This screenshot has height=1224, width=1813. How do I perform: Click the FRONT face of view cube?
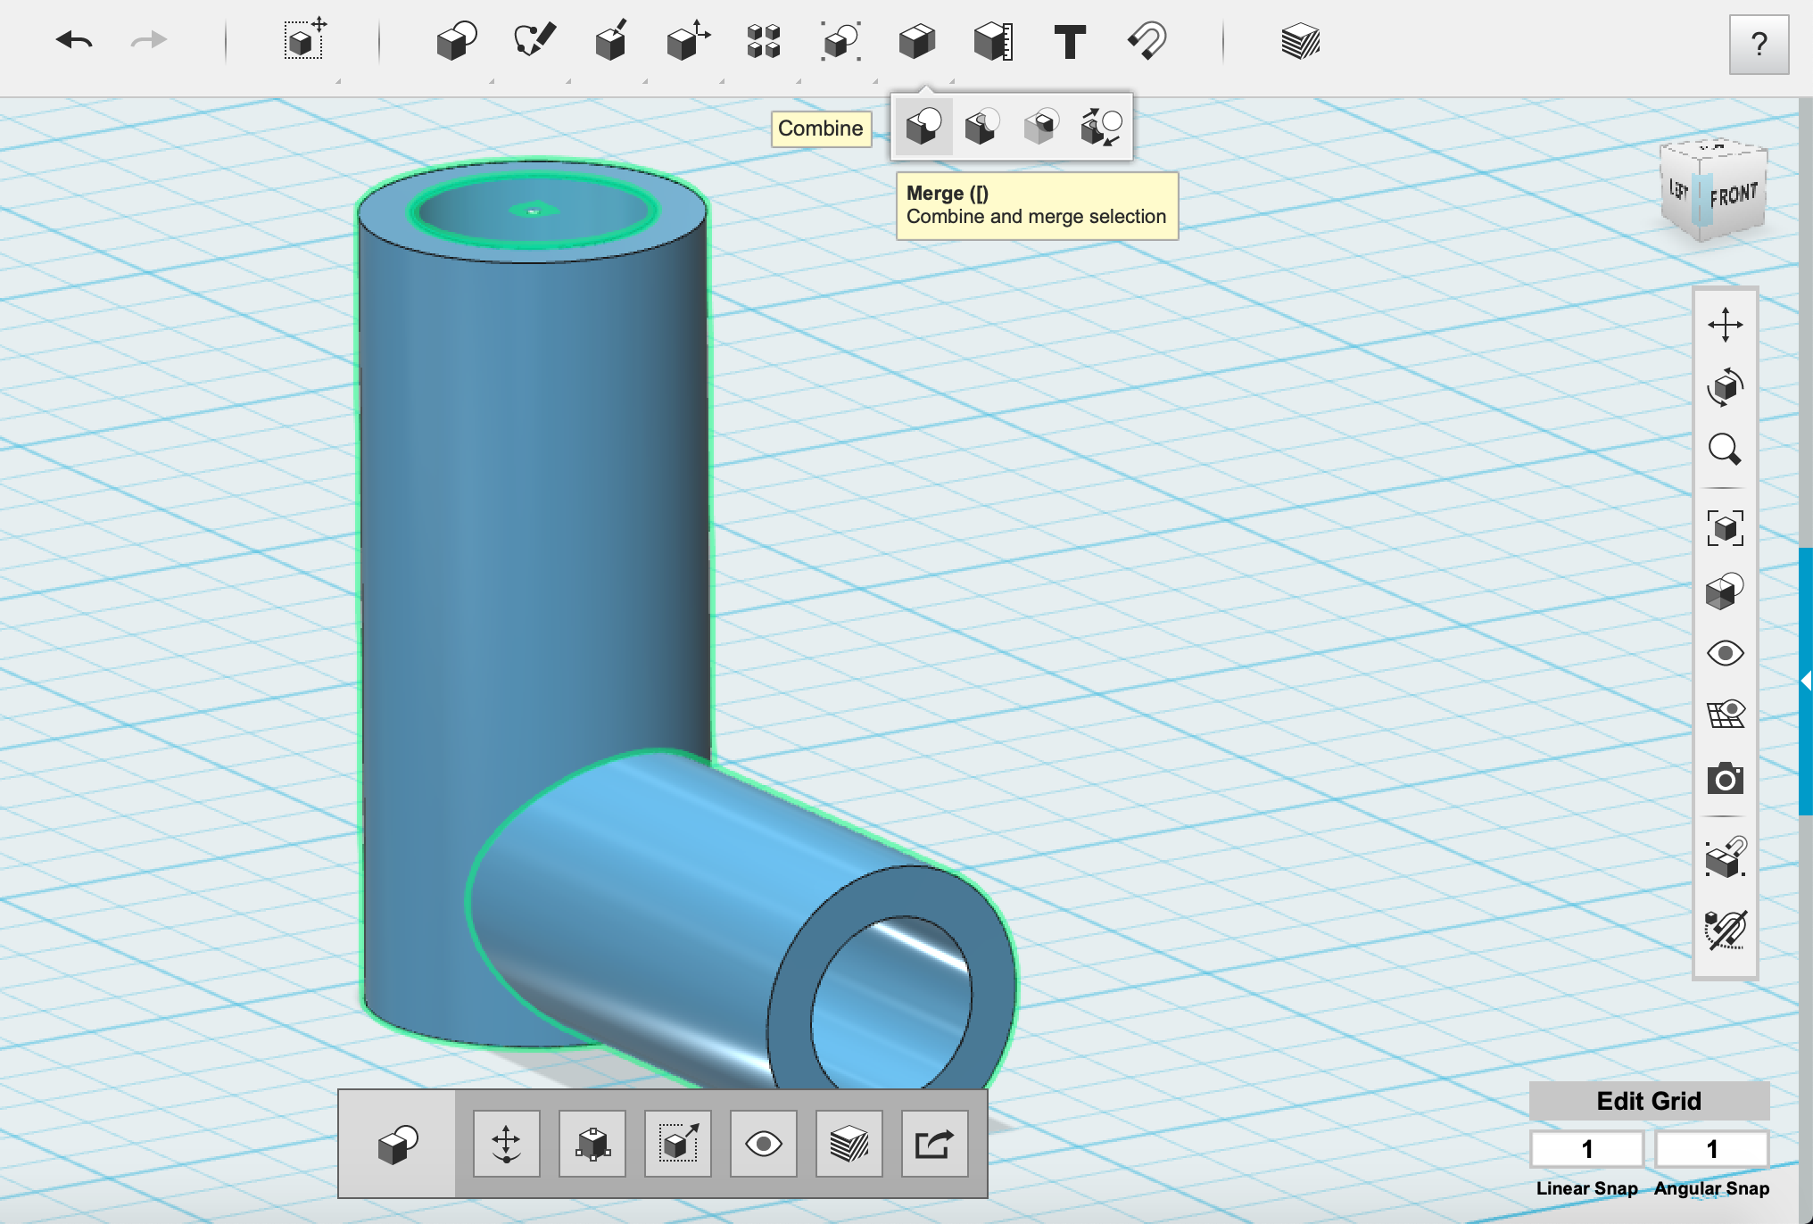point(1735,194)
